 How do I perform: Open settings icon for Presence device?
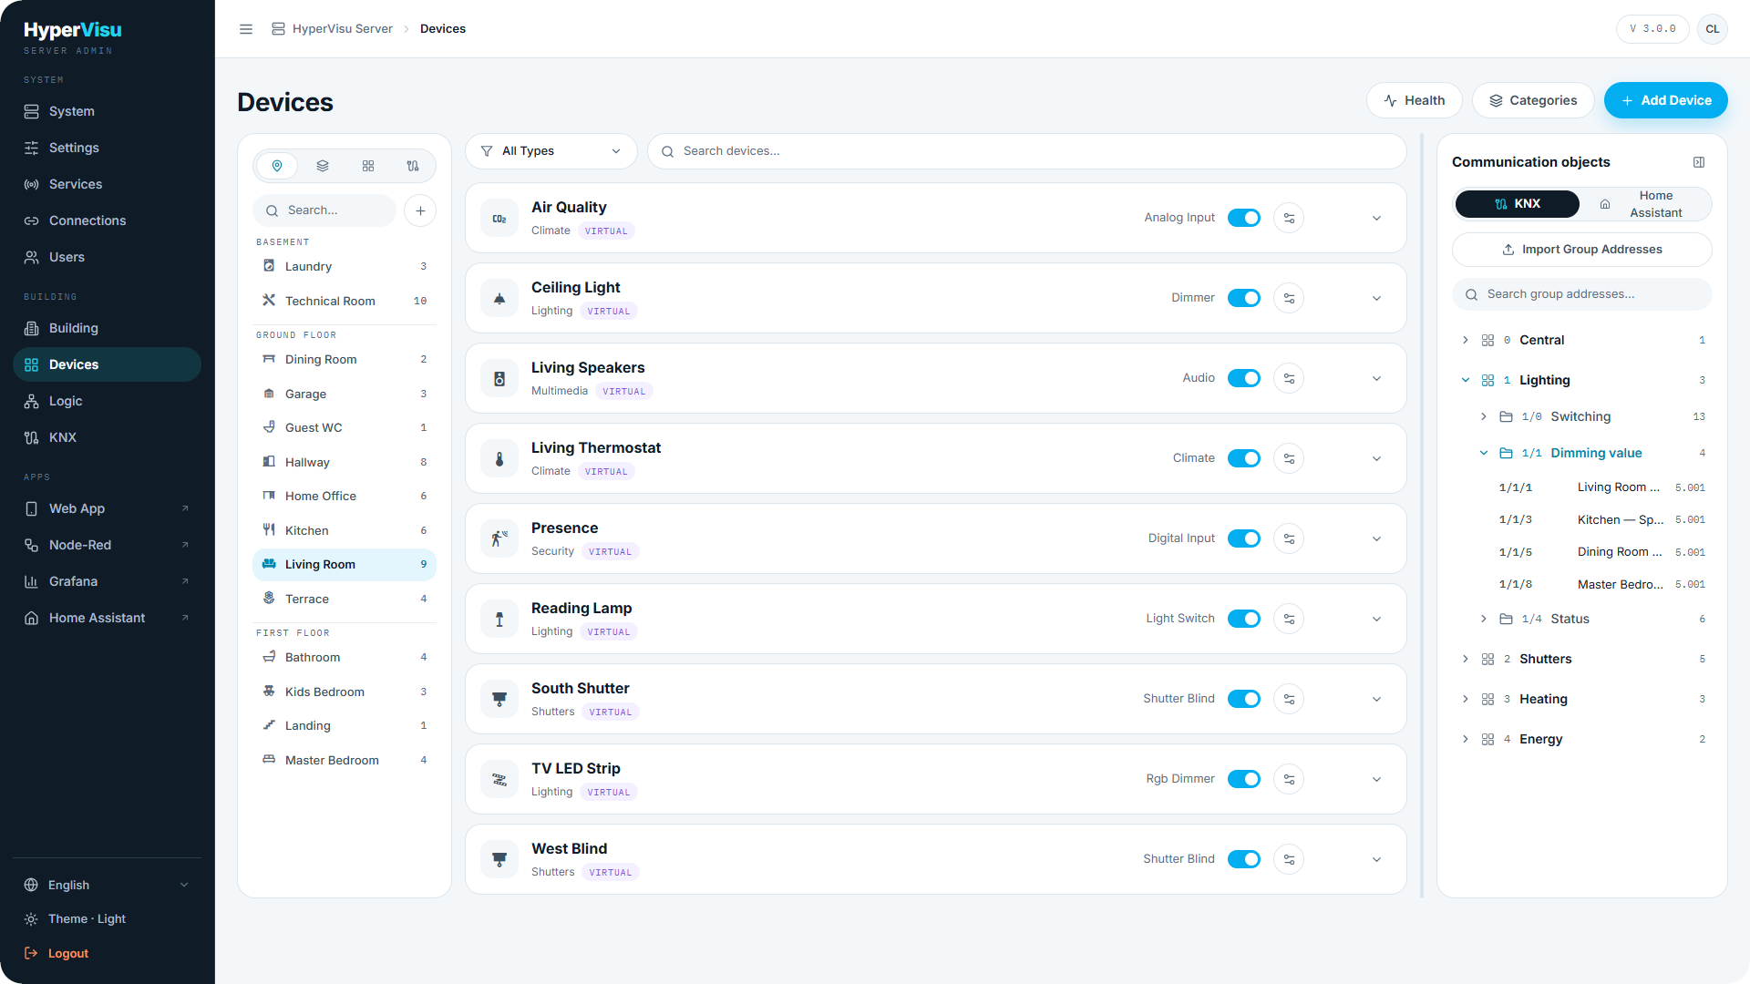(x=1289, y=538)
